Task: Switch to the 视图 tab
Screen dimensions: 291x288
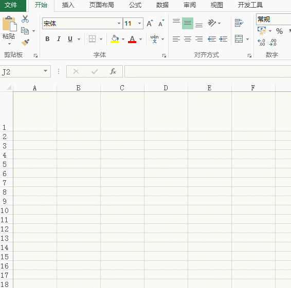Action: coord(216,5)
